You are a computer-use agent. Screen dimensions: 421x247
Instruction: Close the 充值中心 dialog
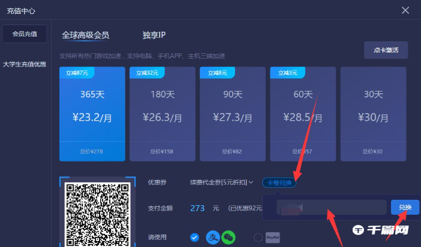(405, 10)
